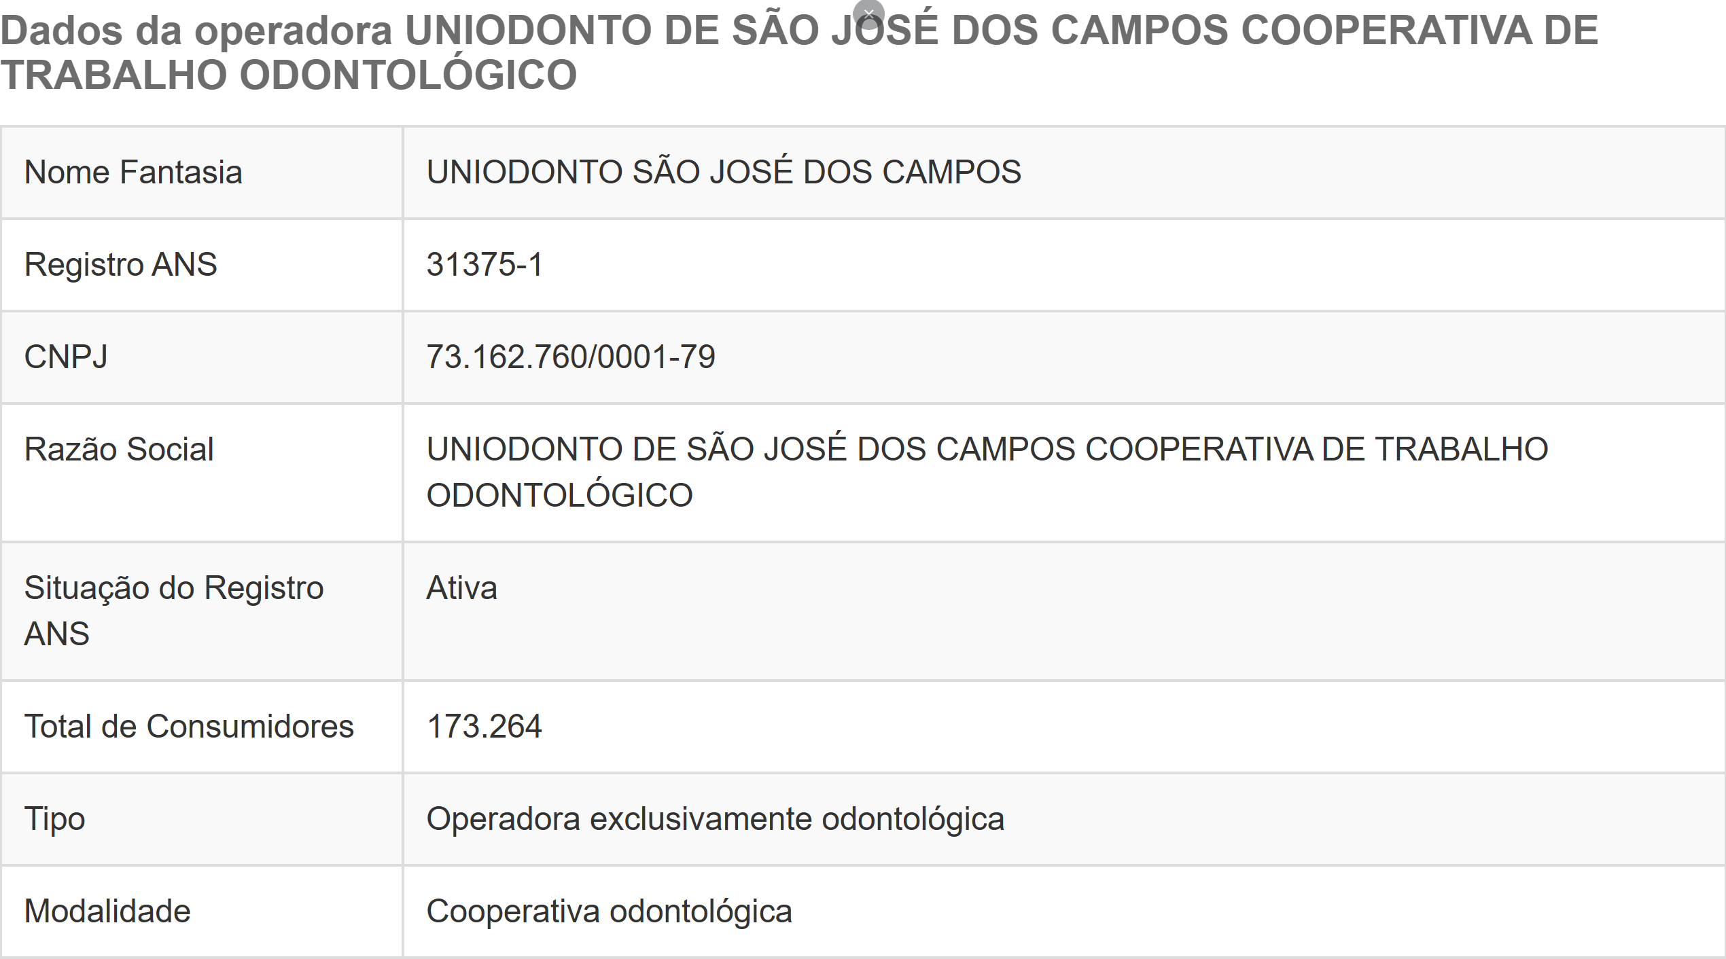Screen dimensions: 1726x959
Task: Select the 'Nome Fantasia' label cell
Action: (133, 172)
